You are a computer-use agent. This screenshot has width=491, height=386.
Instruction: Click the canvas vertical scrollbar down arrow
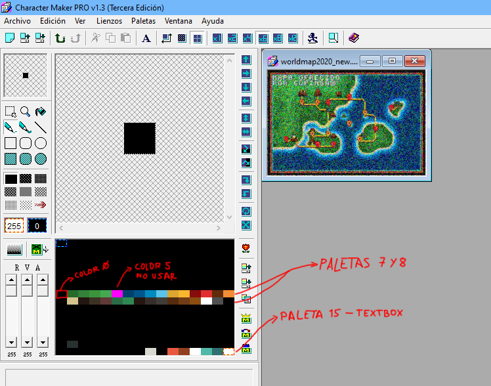tap(229, 217)
